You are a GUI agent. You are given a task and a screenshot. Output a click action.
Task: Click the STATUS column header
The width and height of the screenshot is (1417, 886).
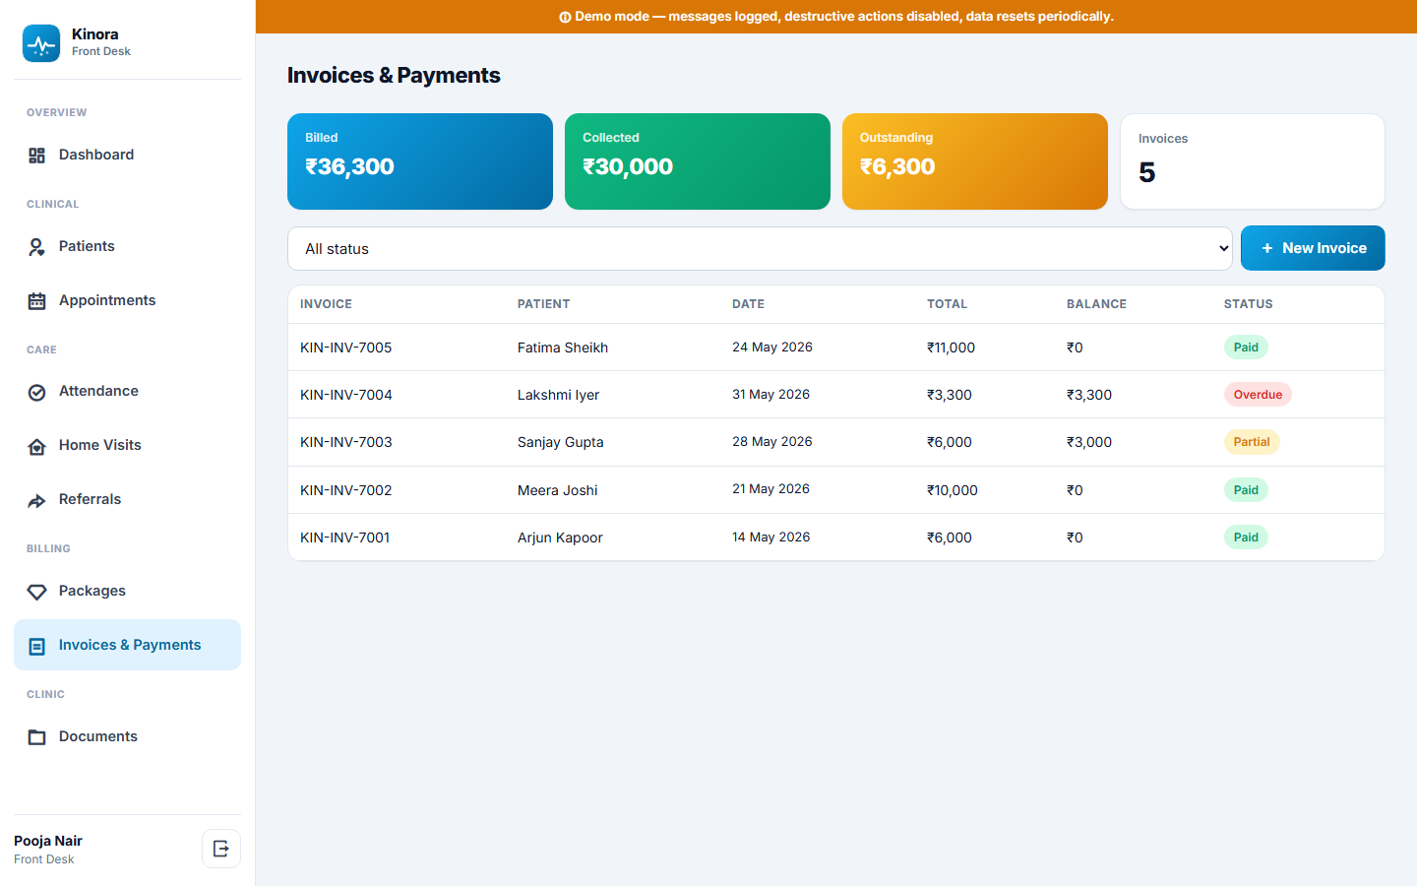click(1248, 304)
